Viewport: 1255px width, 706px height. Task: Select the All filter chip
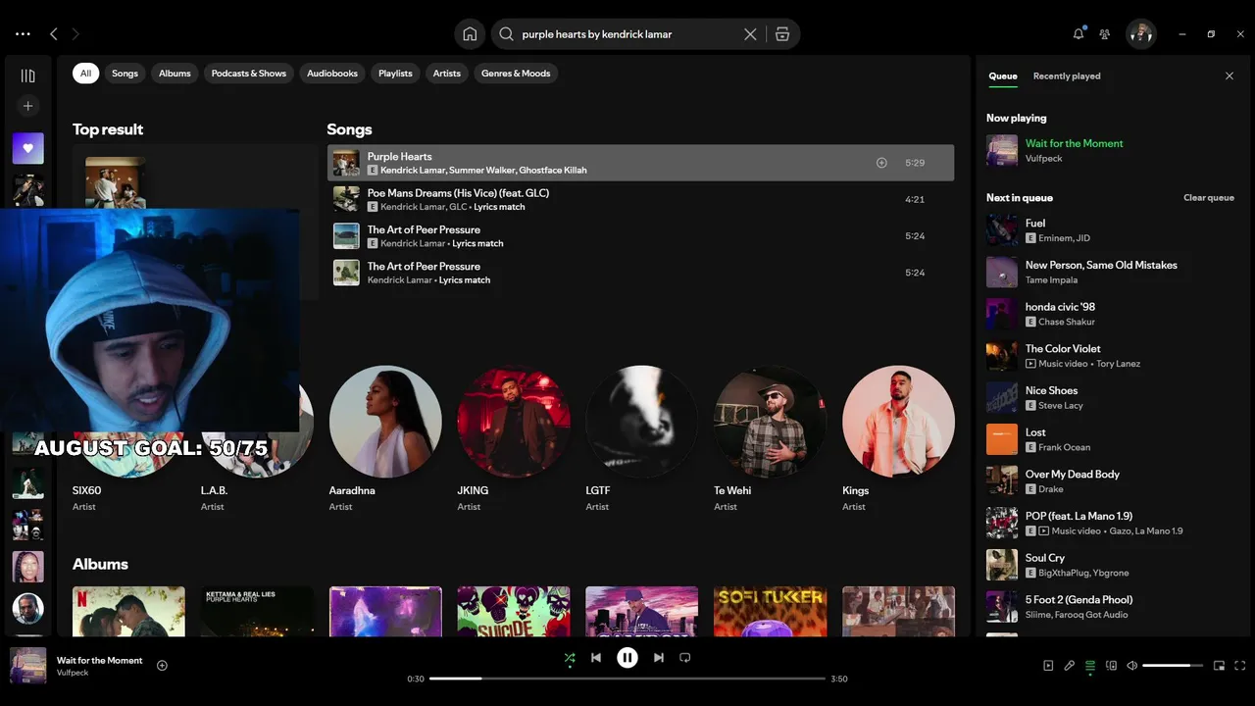click(x=85, y=74)
